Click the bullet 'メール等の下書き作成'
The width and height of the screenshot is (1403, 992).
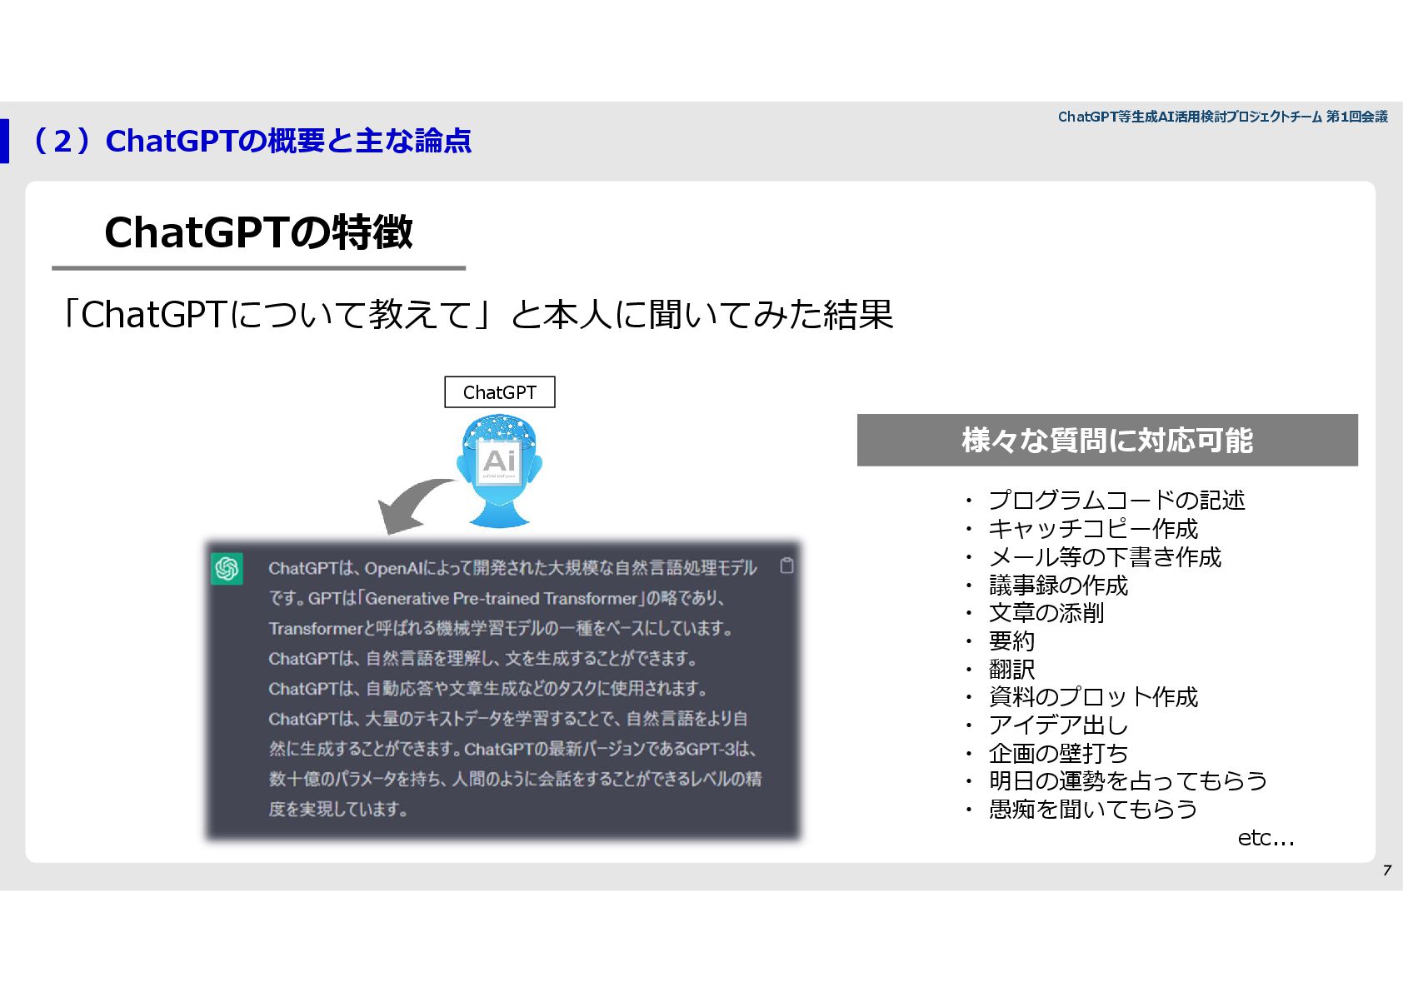pyautogui.click(x=1105, y=556)
